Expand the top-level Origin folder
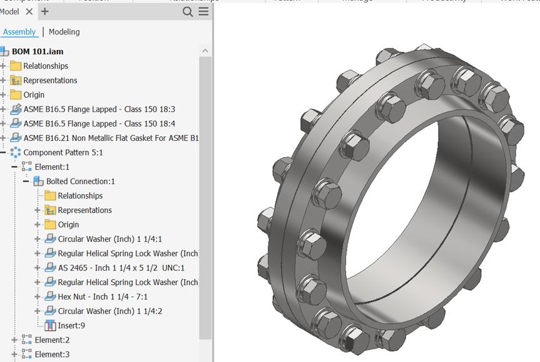 [3, 95]
